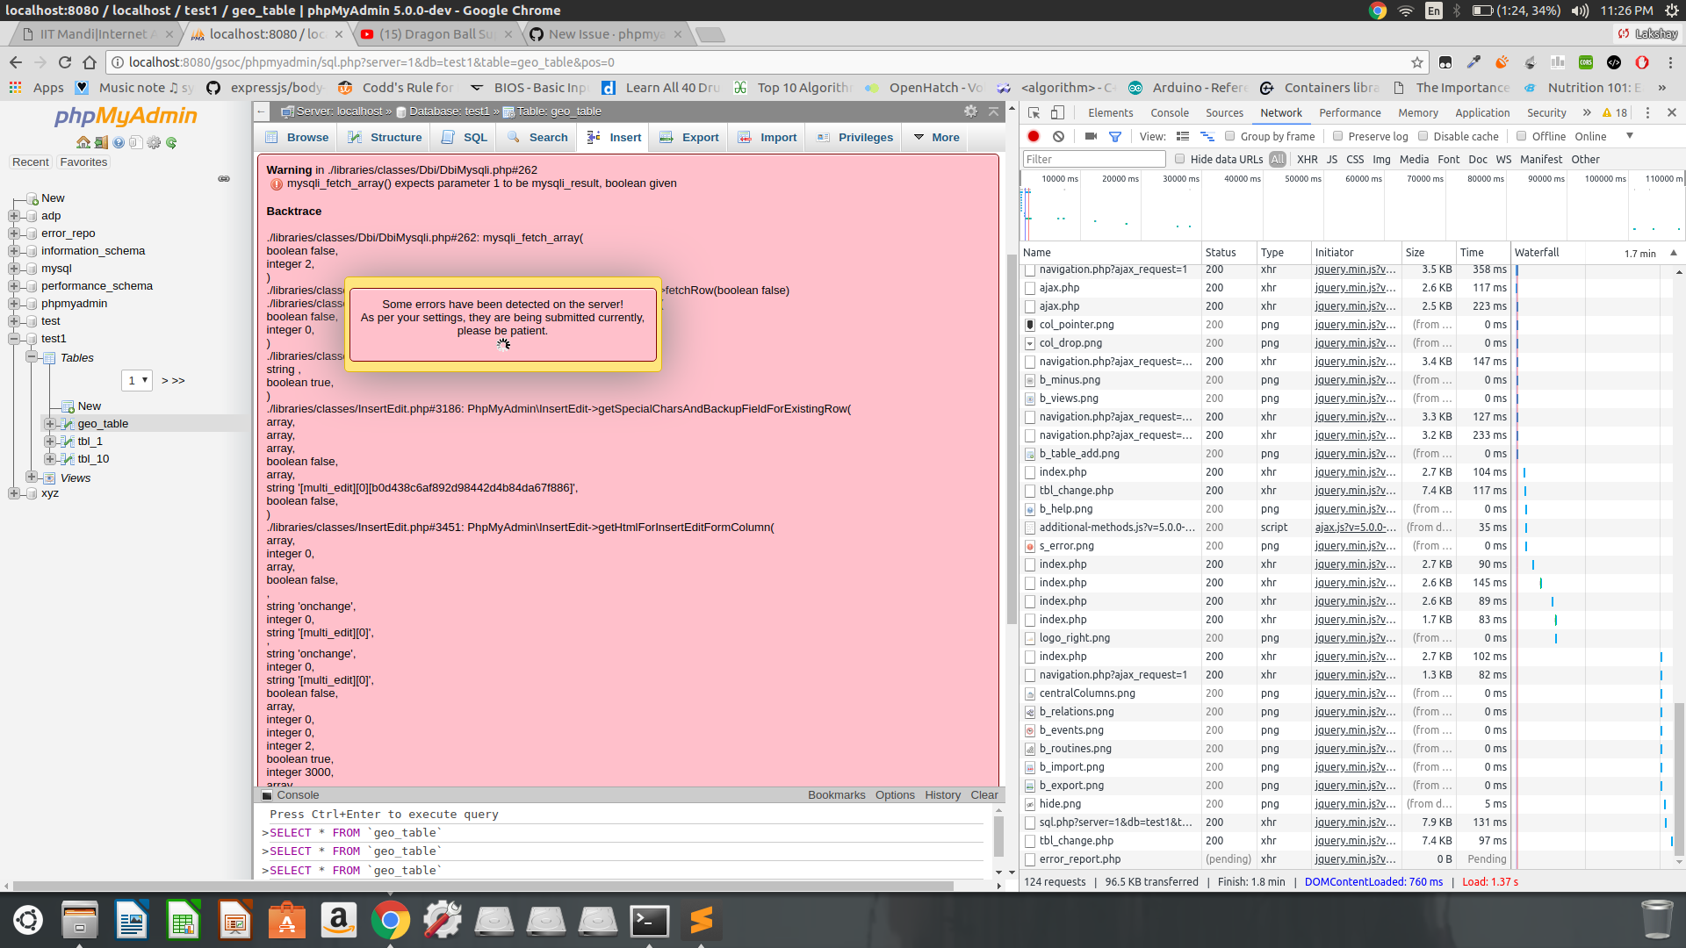
Task: Enable the Preserve log checkbox
Action: click(x=1337, y=137)
